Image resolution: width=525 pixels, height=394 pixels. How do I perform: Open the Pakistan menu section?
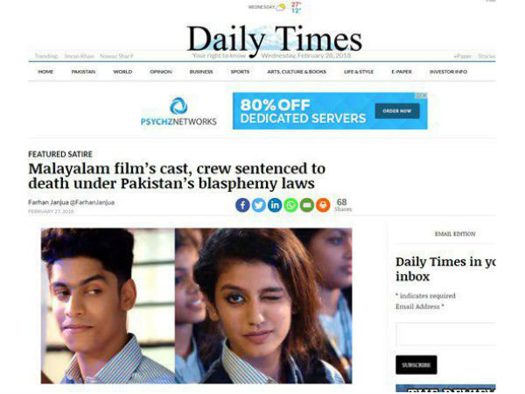point(83,72)
